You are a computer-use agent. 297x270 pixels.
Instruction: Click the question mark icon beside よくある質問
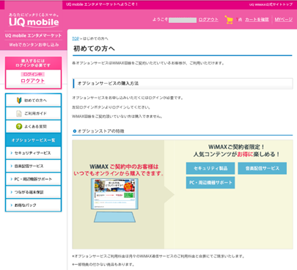point(19,126)
